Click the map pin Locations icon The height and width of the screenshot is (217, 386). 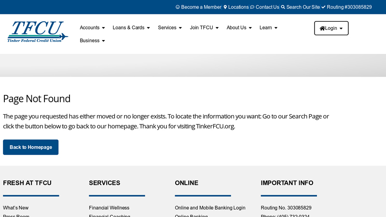click(x=225, y=7)
